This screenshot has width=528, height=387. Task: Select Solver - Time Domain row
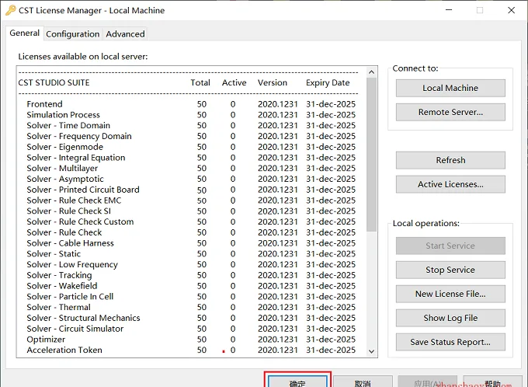click(191, 125)
